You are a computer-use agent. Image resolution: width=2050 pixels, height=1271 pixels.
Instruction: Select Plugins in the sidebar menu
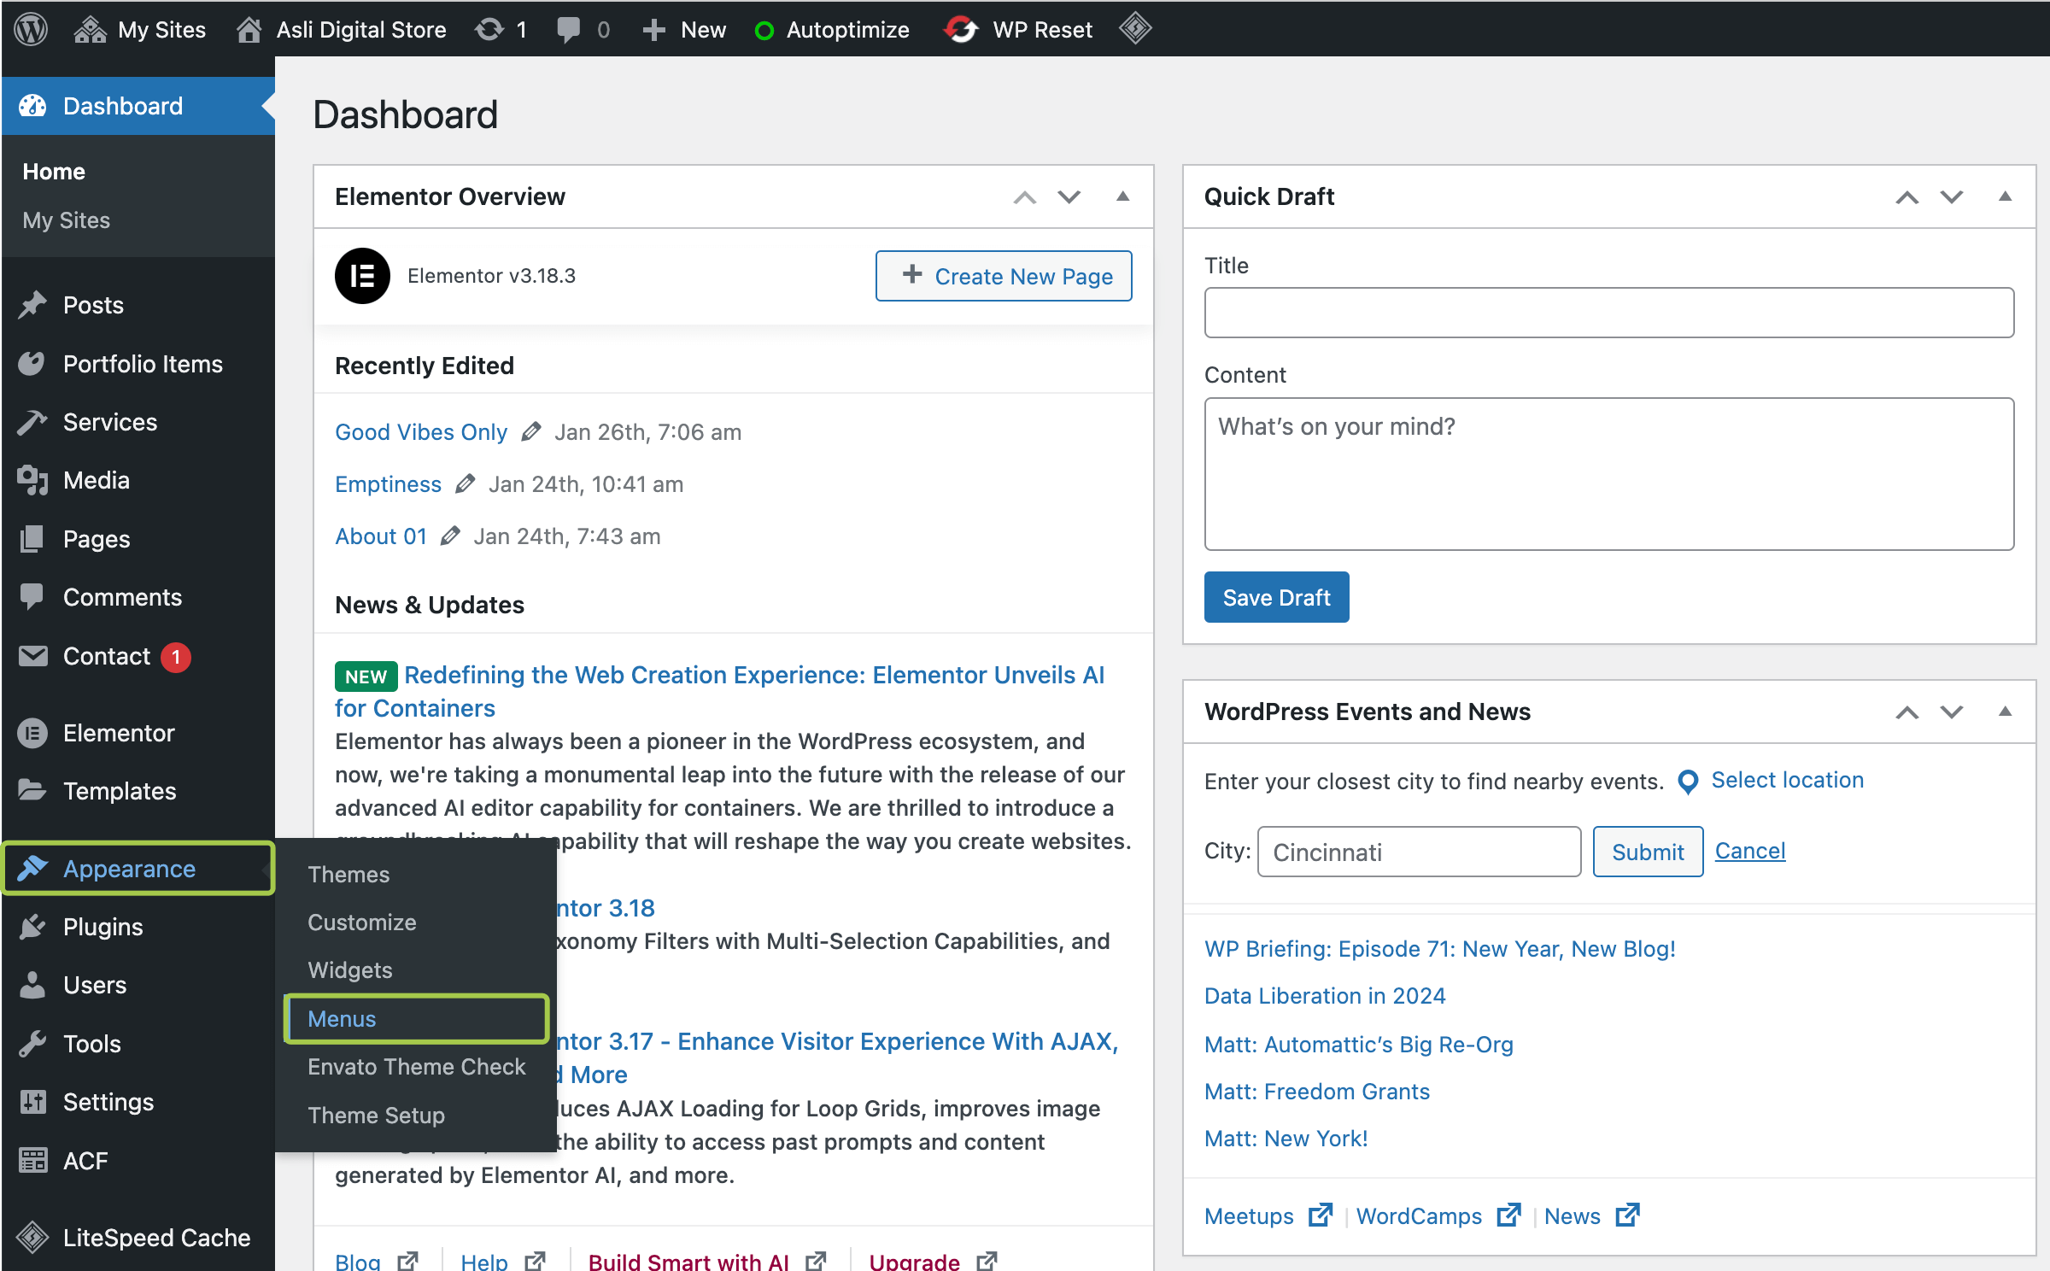click(102, 927)
